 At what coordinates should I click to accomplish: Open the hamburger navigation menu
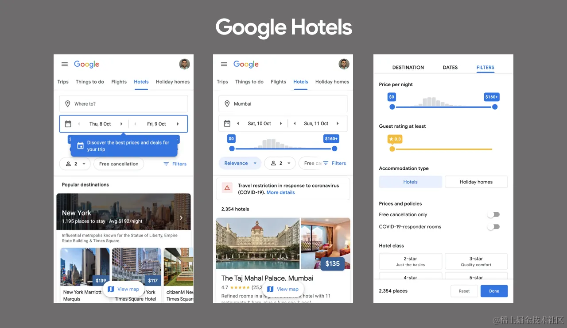pos(64,64)
